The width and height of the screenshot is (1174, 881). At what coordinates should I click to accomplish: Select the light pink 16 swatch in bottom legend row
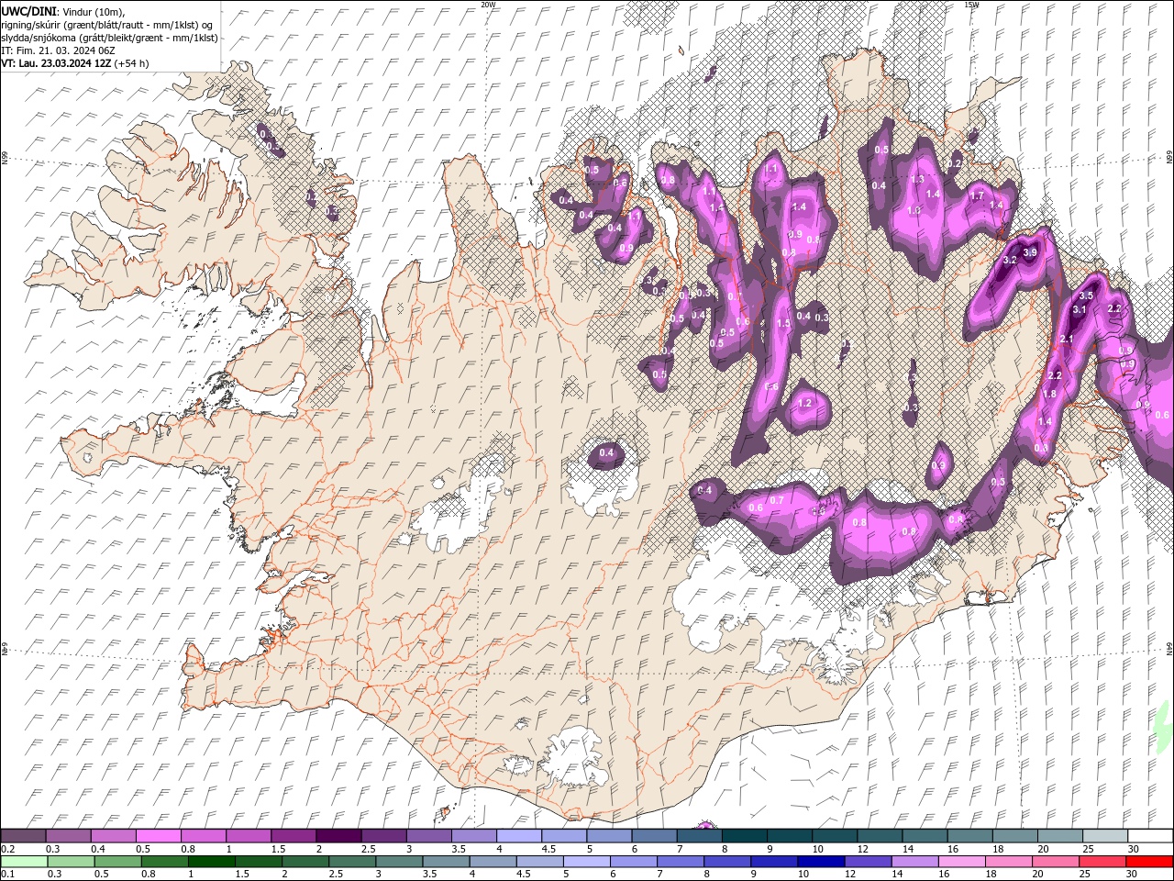[x=961, y=862]
